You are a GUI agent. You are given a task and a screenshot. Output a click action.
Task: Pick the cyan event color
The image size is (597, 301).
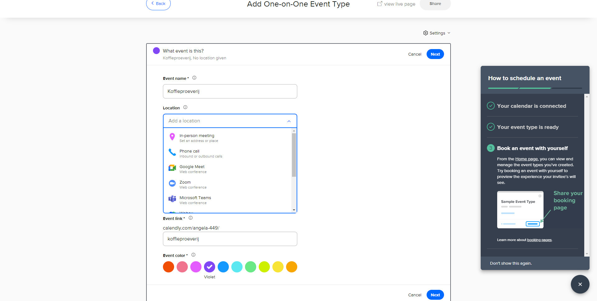237,267
